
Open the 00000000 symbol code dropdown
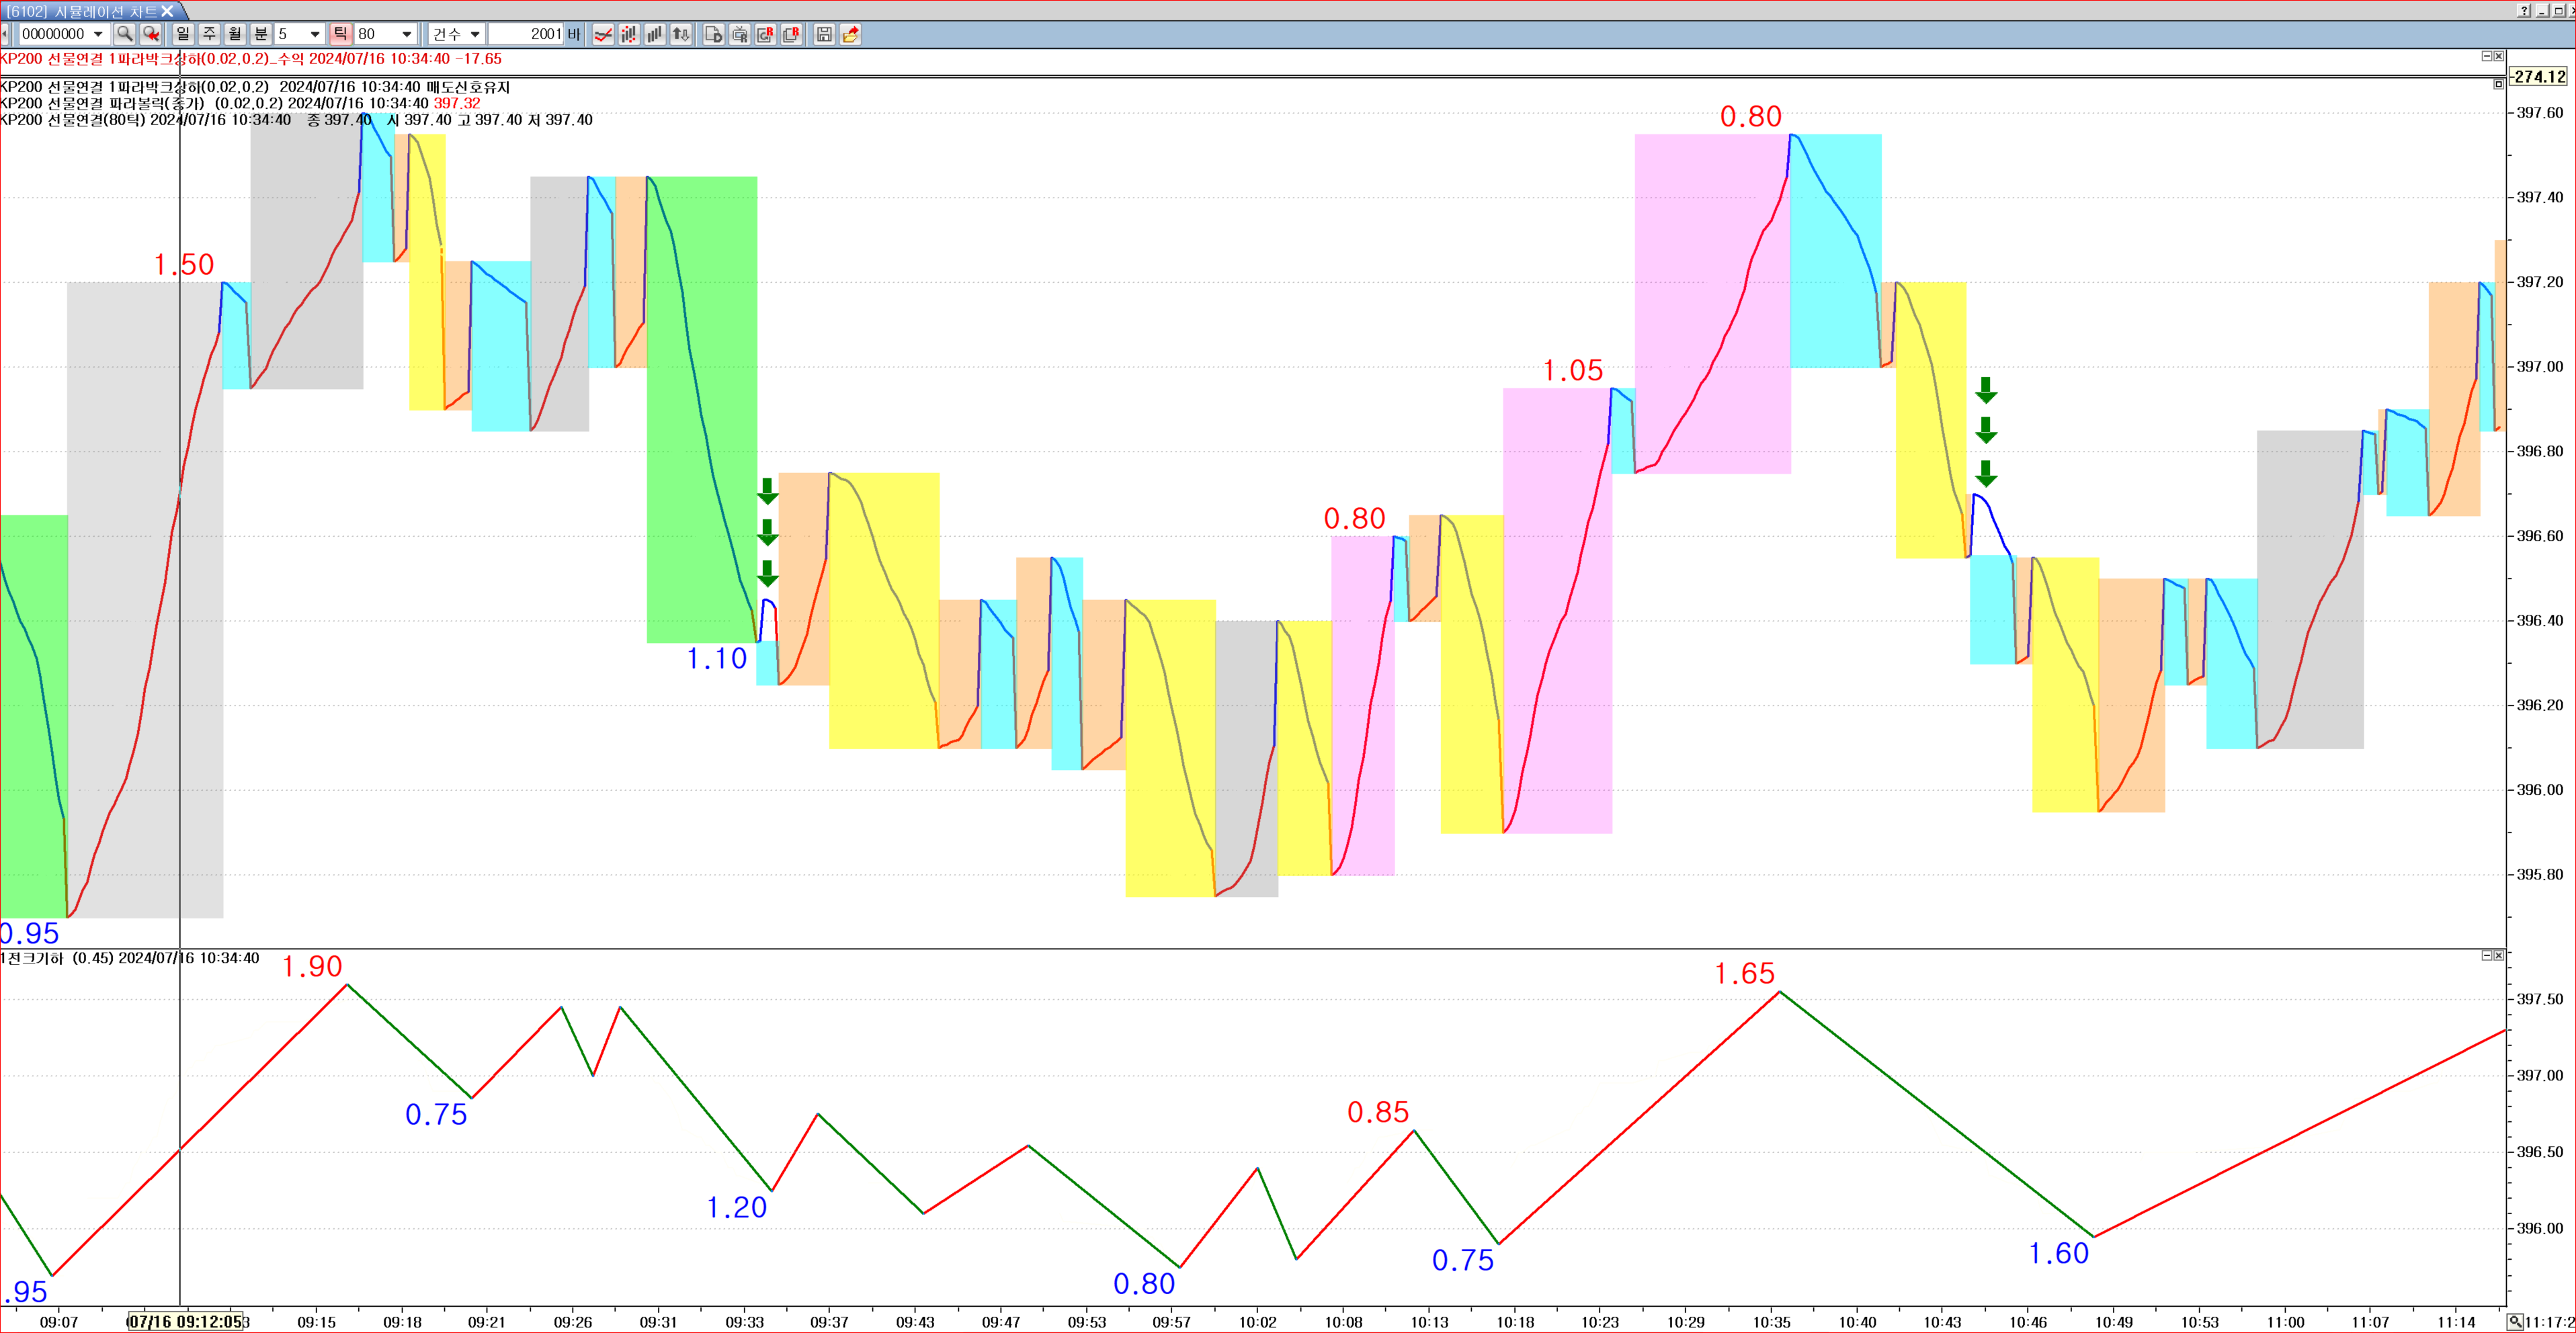pos(98,34)
